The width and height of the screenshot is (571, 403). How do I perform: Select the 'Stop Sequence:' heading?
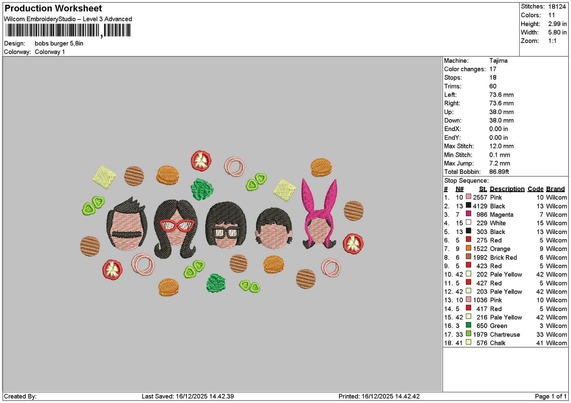pyautogui.click(x=466, y=180)
